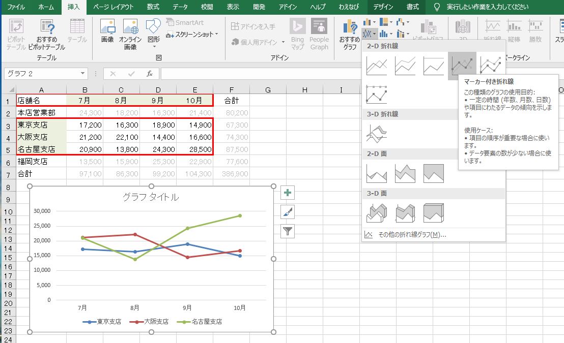This screenshot has width=564, height=343.
Task: Select the 2-D area chart thumbnail
Action: (x=377, y=173)
